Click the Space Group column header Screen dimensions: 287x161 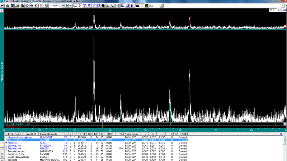pos(131,134)
